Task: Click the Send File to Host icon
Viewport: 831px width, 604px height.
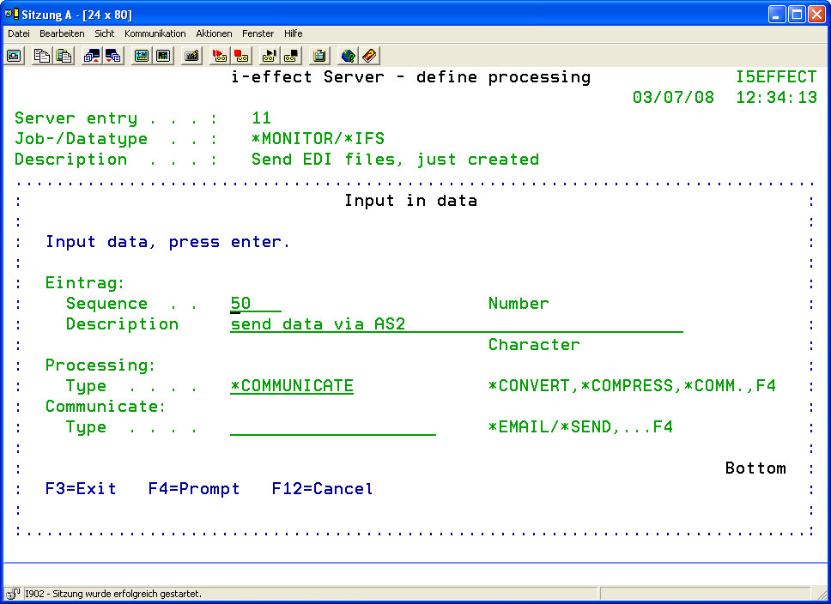Action: click(92, 56)
